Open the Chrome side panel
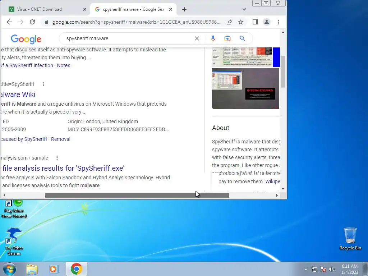The width and height of the screenshot is (368, 276). point(255,22)
